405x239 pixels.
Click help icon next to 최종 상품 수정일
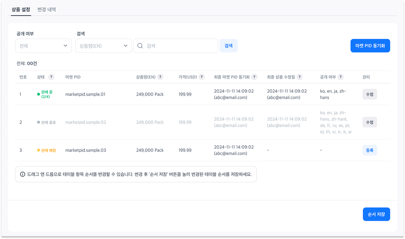point(300,77)
